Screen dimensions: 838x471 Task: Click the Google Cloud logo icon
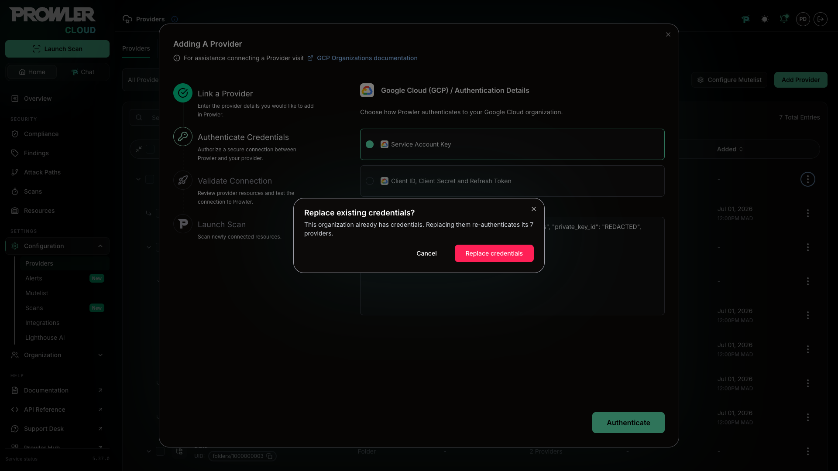pos(367,90)
